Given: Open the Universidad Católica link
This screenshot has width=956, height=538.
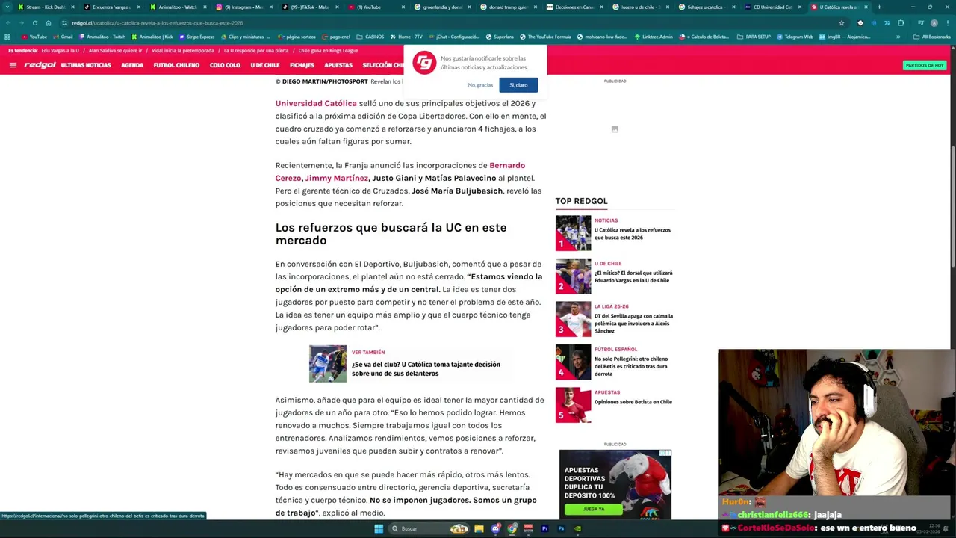Looking at the screenshot, I should point(316,103).
